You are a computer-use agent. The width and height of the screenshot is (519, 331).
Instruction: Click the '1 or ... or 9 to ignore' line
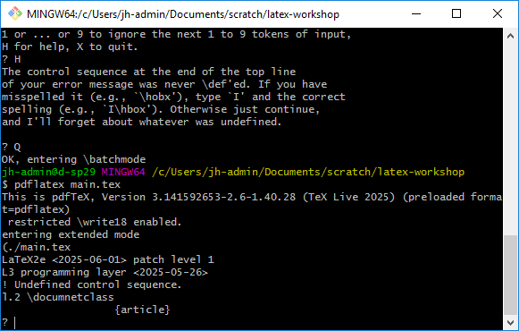coord(176,34)
